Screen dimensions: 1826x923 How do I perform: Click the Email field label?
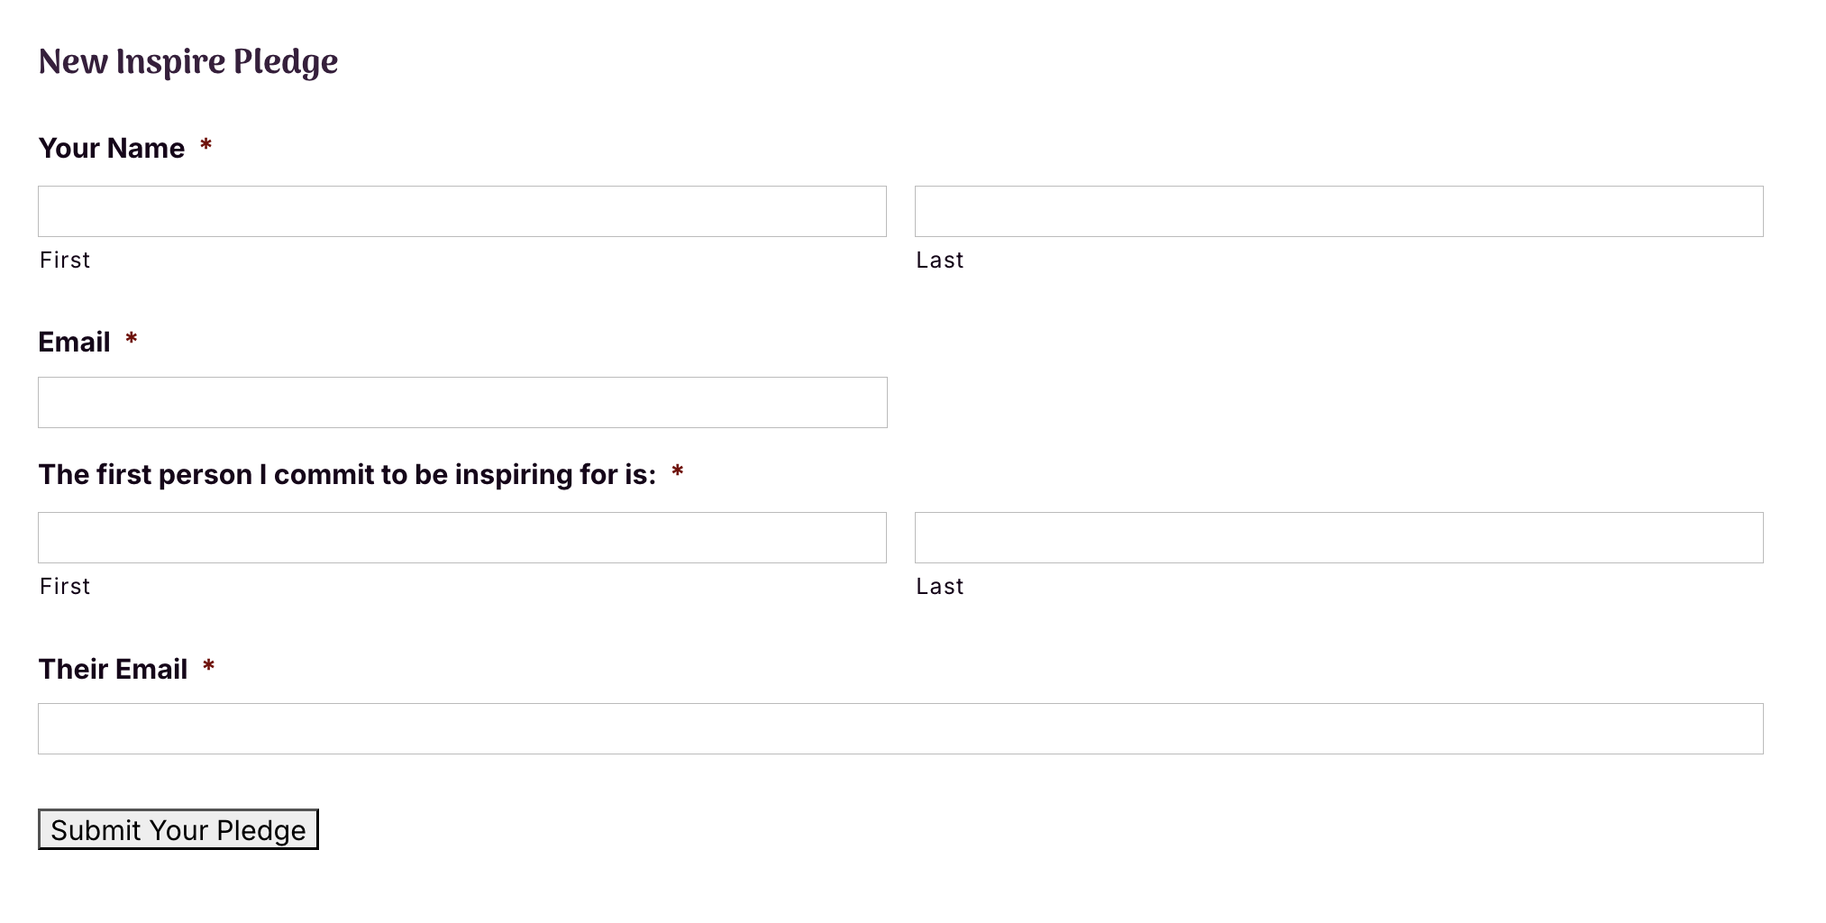pos(74,342)
